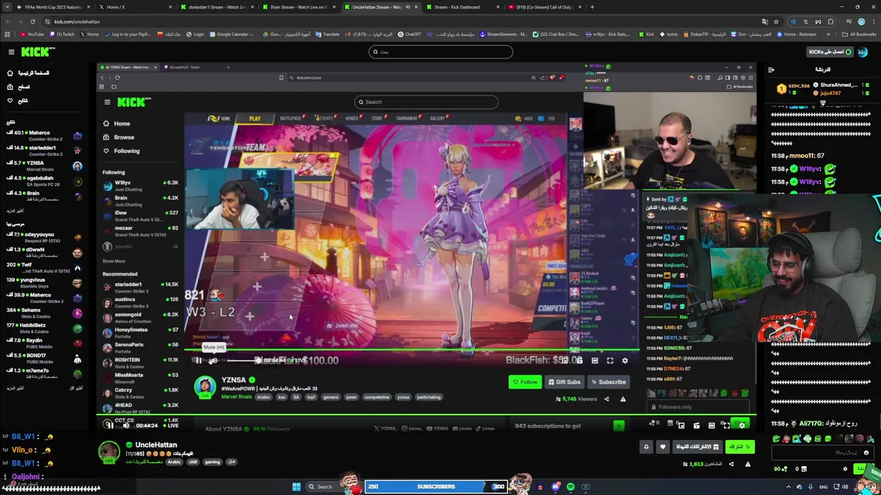The width and height of the screenshot is (881, 495).
Task: Open MissMoarta Minecraft channel in Recommended
Action: (x=140, y=378)
